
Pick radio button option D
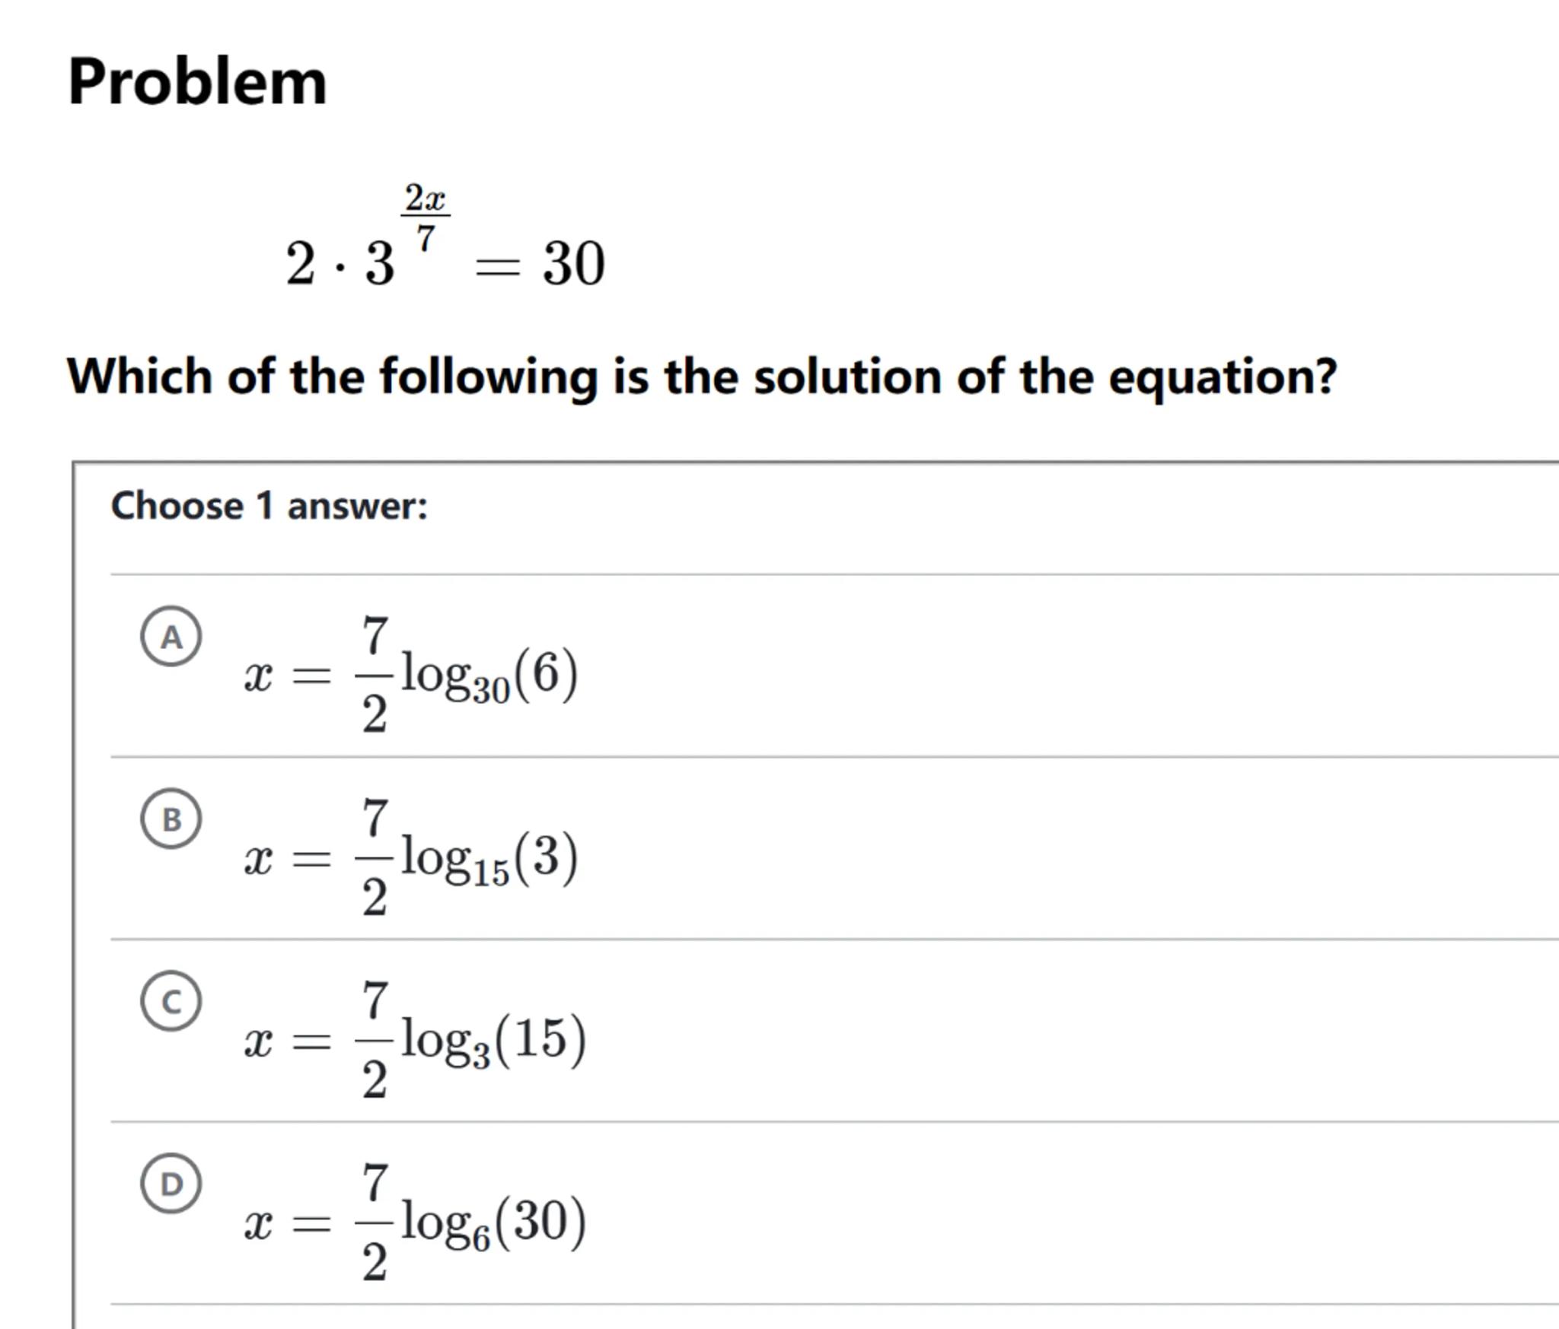pos(171,1183)
